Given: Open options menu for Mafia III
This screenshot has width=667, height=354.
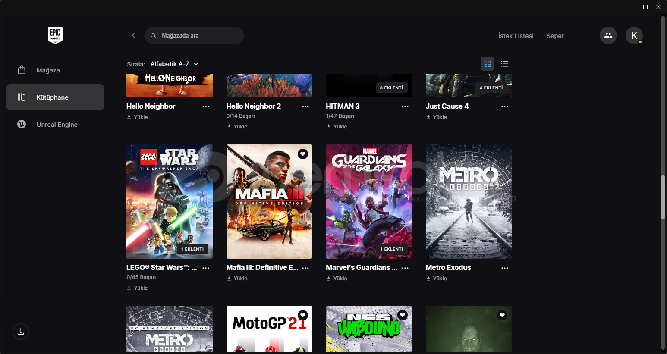Looking at the screenshot, I should click(x=305, y=268).
